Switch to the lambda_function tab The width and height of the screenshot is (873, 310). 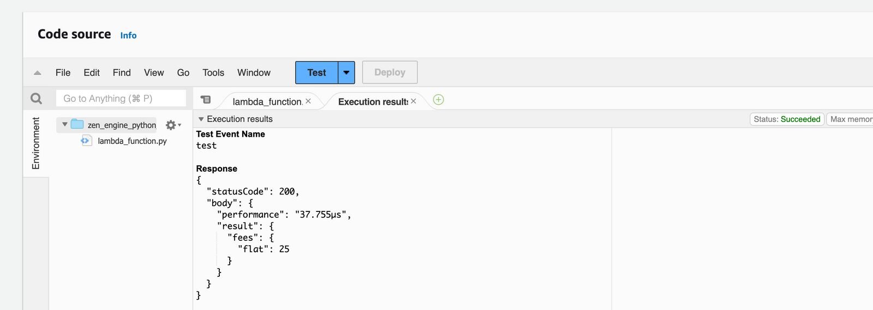[267, 102]
